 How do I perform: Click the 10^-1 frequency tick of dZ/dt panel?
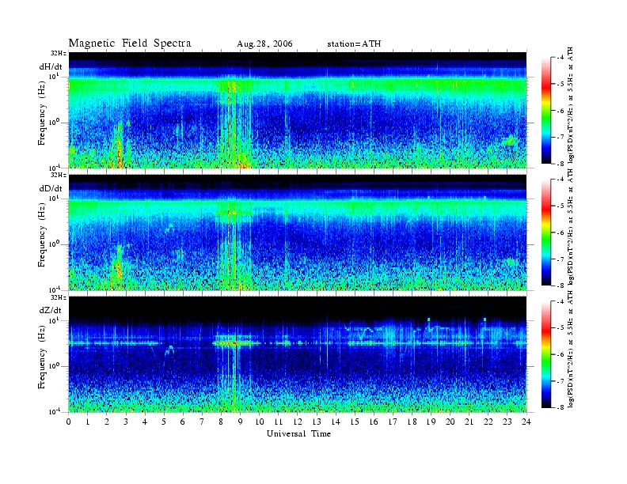54,411
